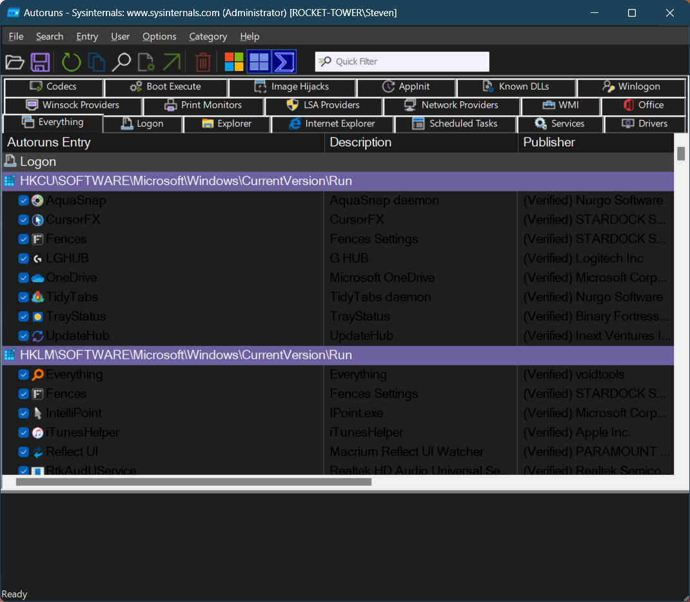
Task: Switch to the Scheduled Tasks tab
Action: point(455,124)
